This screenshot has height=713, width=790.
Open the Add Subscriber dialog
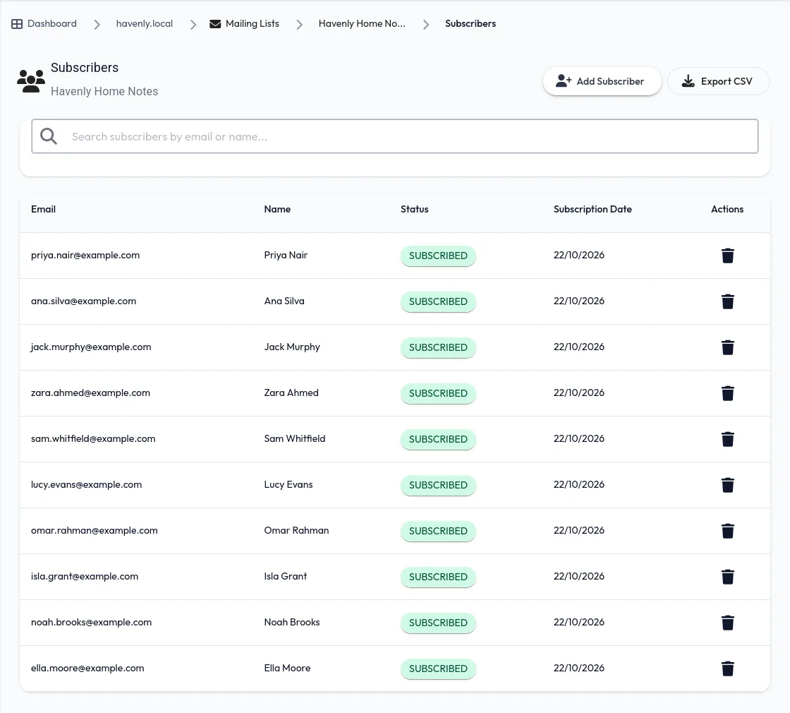click(602, 81)
